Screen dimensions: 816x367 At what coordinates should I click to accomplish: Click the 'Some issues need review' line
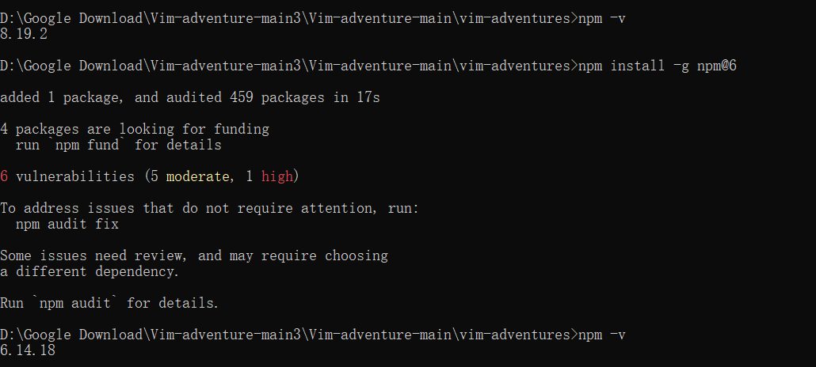click(x=194, y=255)
